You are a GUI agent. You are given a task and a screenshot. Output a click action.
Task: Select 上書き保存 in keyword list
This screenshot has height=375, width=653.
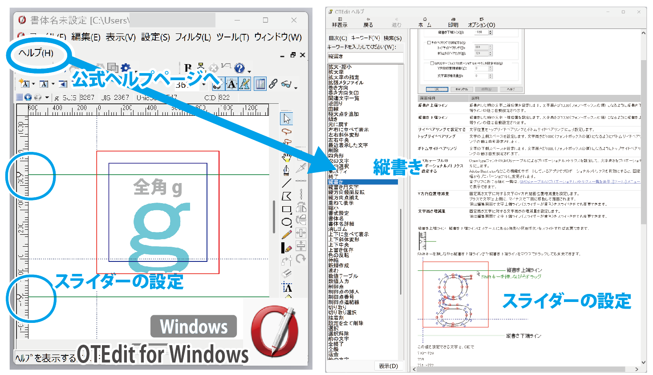341,250
